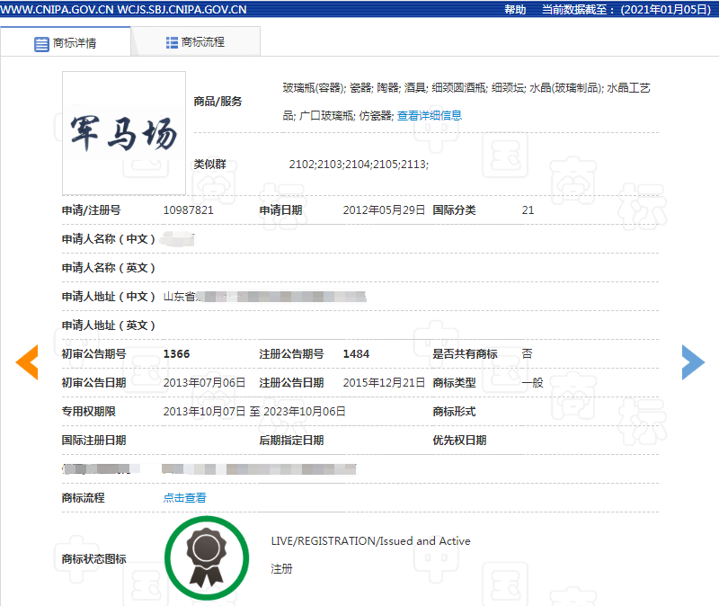The height and width of the screenshot is (606, 719).
Task: Click the 后期指定日期 label
Action: (x=291, y=441)
